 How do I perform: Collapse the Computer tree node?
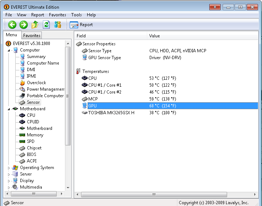tap(9, 50)
